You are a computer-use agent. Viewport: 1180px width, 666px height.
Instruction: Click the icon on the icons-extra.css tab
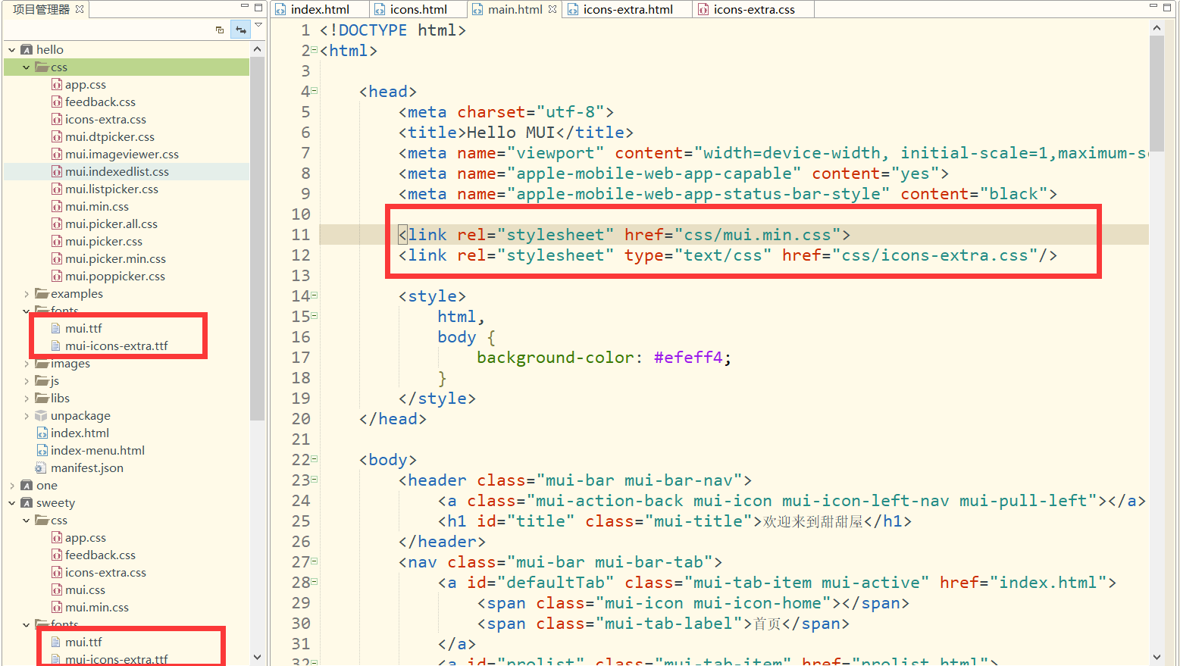tap(703, 9)
